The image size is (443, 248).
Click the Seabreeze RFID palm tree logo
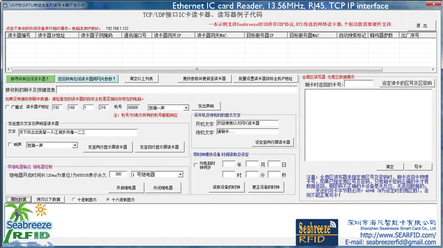pyautogui.click(x=28, y=224)
